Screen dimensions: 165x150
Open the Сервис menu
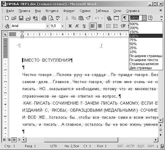point(85,11)
